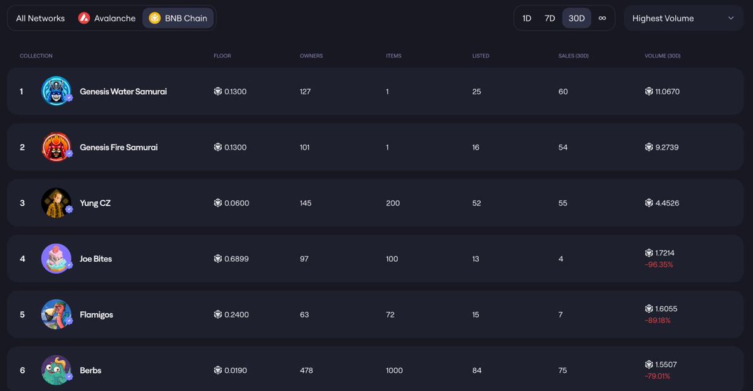The image size is (753, 391).
Task: Open the Yung CZ avatar image
Action: pos(56,203)
